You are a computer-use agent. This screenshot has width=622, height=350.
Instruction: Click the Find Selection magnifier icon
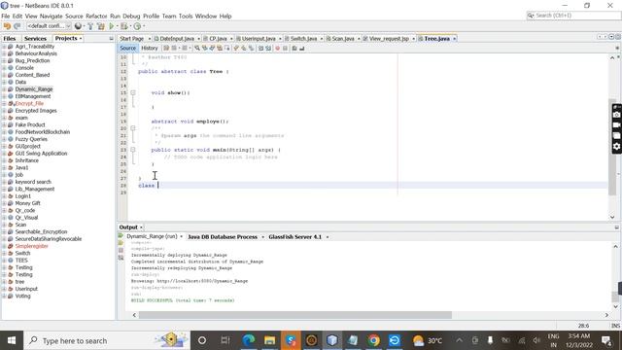pos(197,48)
